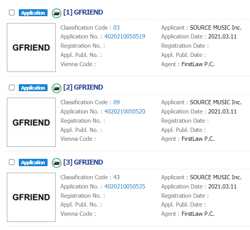Select applicant SOURCE MUSIC Inc. in result [3]
250x230 pixels.
(x=216, y=177)
